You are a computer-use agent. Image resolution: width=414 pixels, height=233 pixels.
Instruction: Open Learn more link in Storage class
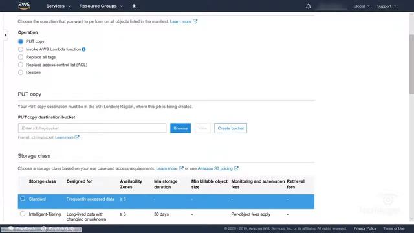(x=169, y=168)
